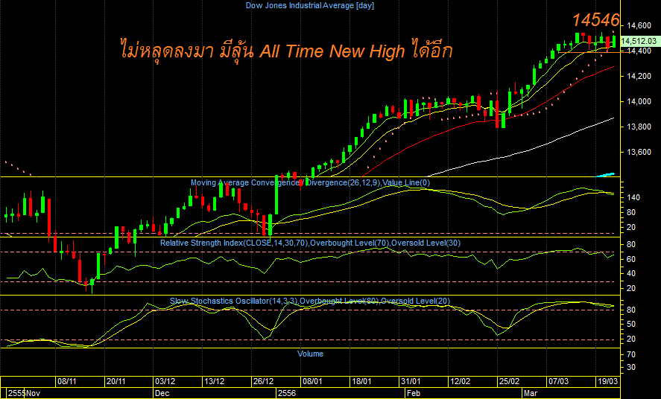This screenshot has height=399, width=661.
Task: Click the 2555 Nov month label
Action: [x=25, y=394]
